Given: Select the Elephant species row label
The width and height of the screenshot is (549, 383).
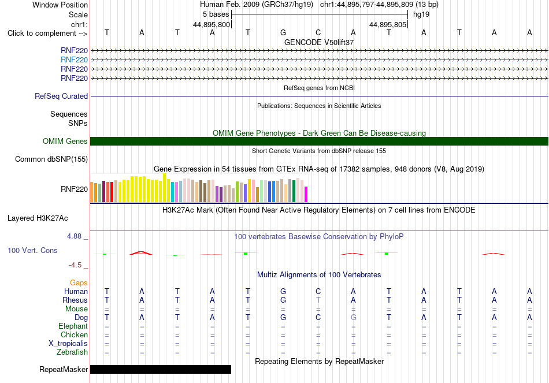Looking at the screenshot, I should coord(73,326).
